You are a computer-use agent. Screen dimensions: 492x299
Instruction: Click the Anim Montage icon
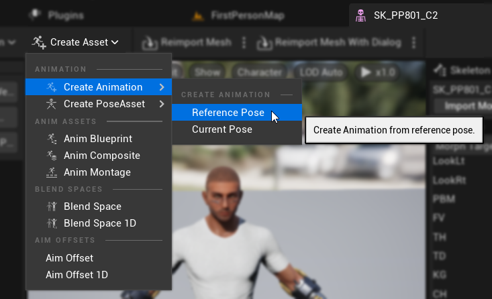[52, 172]
